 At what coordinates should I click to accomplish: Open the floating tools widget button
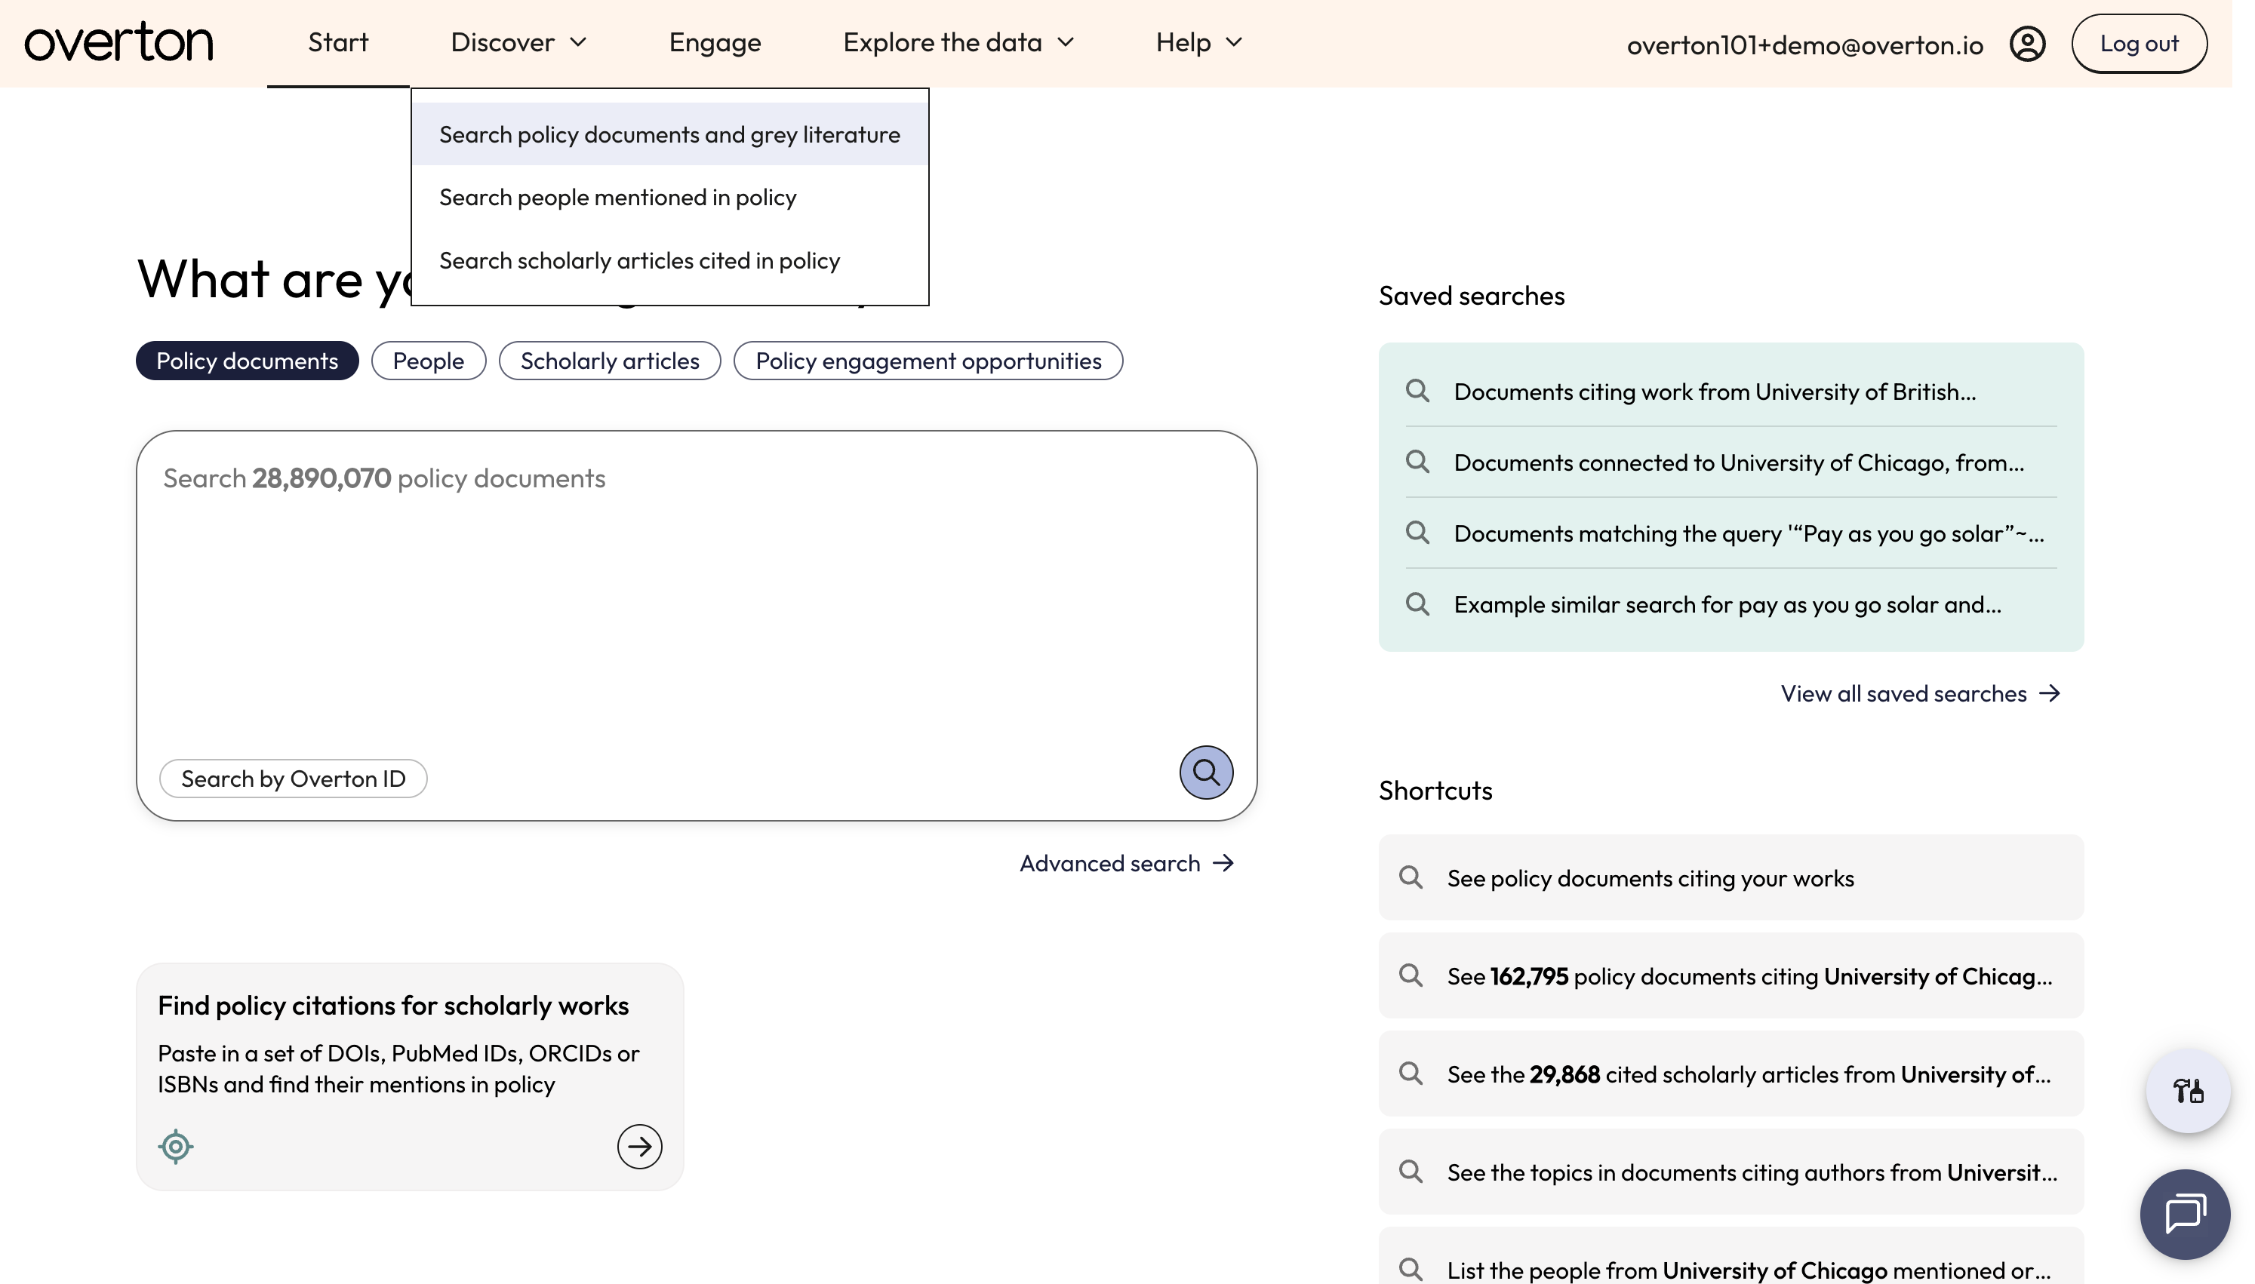(2187, 1091)
